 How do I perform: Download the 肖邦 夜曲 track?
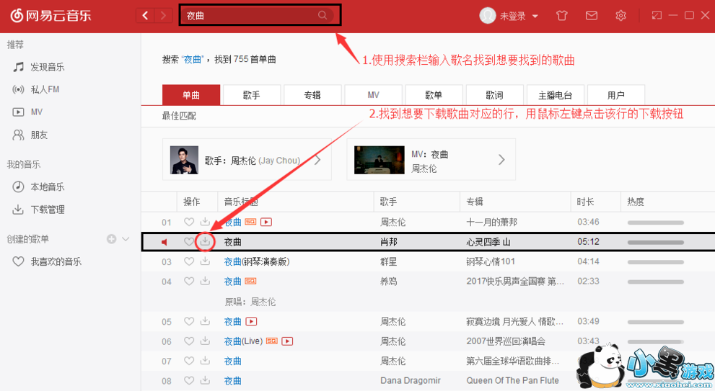point(205,241)
